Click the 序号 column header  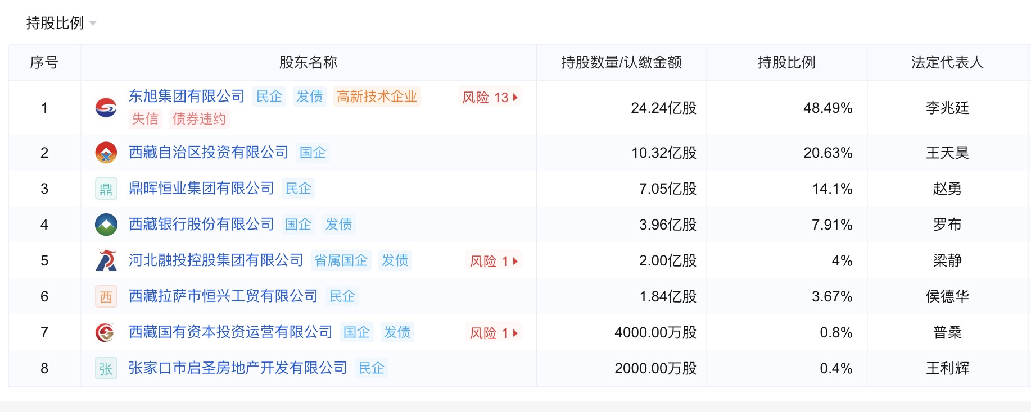point(44,62)
